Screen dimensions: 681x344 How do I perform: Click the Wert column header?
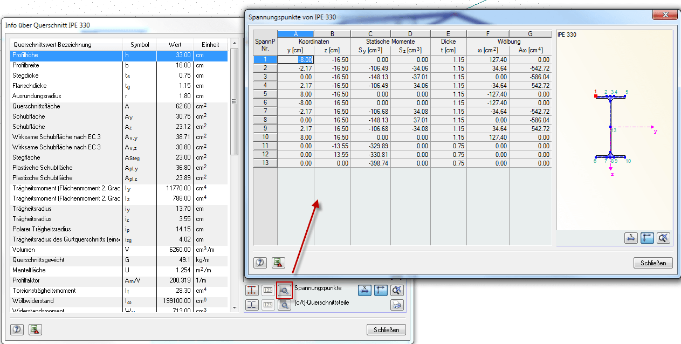pyautogui.click(x=175, y=45)
